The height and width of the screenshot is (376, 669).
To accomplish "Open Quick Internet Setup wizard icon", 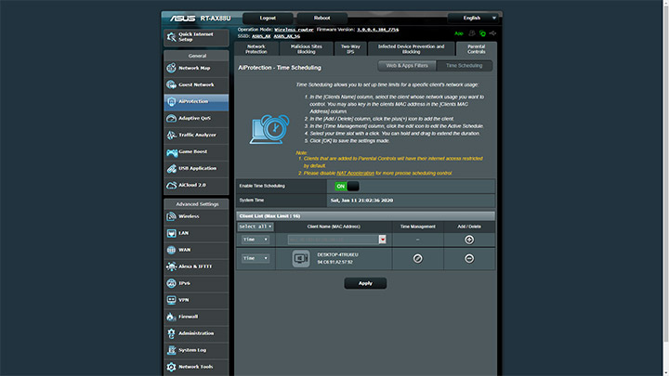I will (x=172, y=37).
